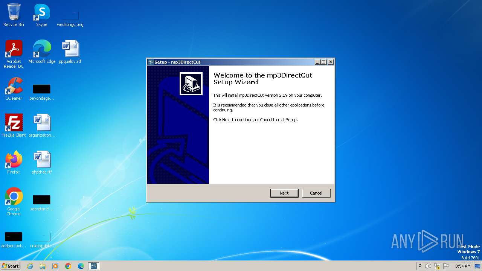Select the Skype desktop shortcut

[x=42, y=15]
